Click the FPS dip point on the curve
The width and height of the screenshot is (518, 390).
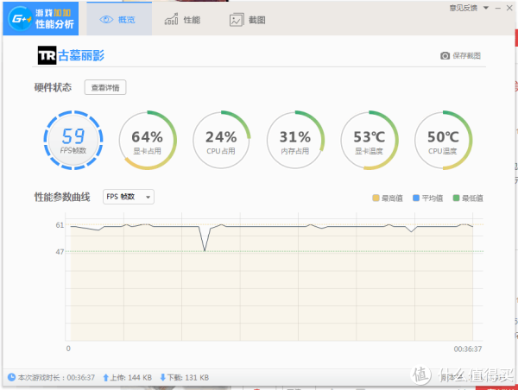point(205,250)
